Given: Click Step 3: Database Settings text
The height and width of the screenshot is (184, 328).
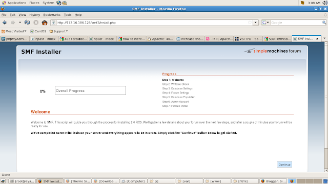Looking at the screenshot, I should click(177, 88).
